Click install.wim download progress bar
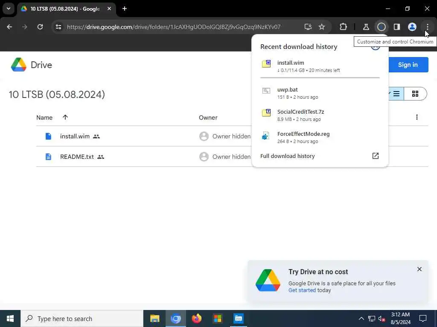This screenshot has height=327, width=437. (x=320, y=77)
